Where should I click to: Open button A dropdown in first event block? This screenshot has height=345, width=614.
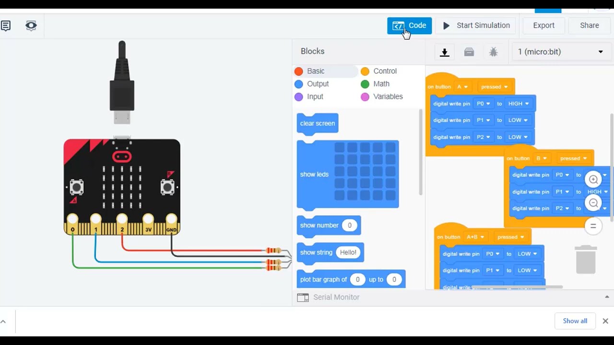pyautogui.click(x=462, y=87)
